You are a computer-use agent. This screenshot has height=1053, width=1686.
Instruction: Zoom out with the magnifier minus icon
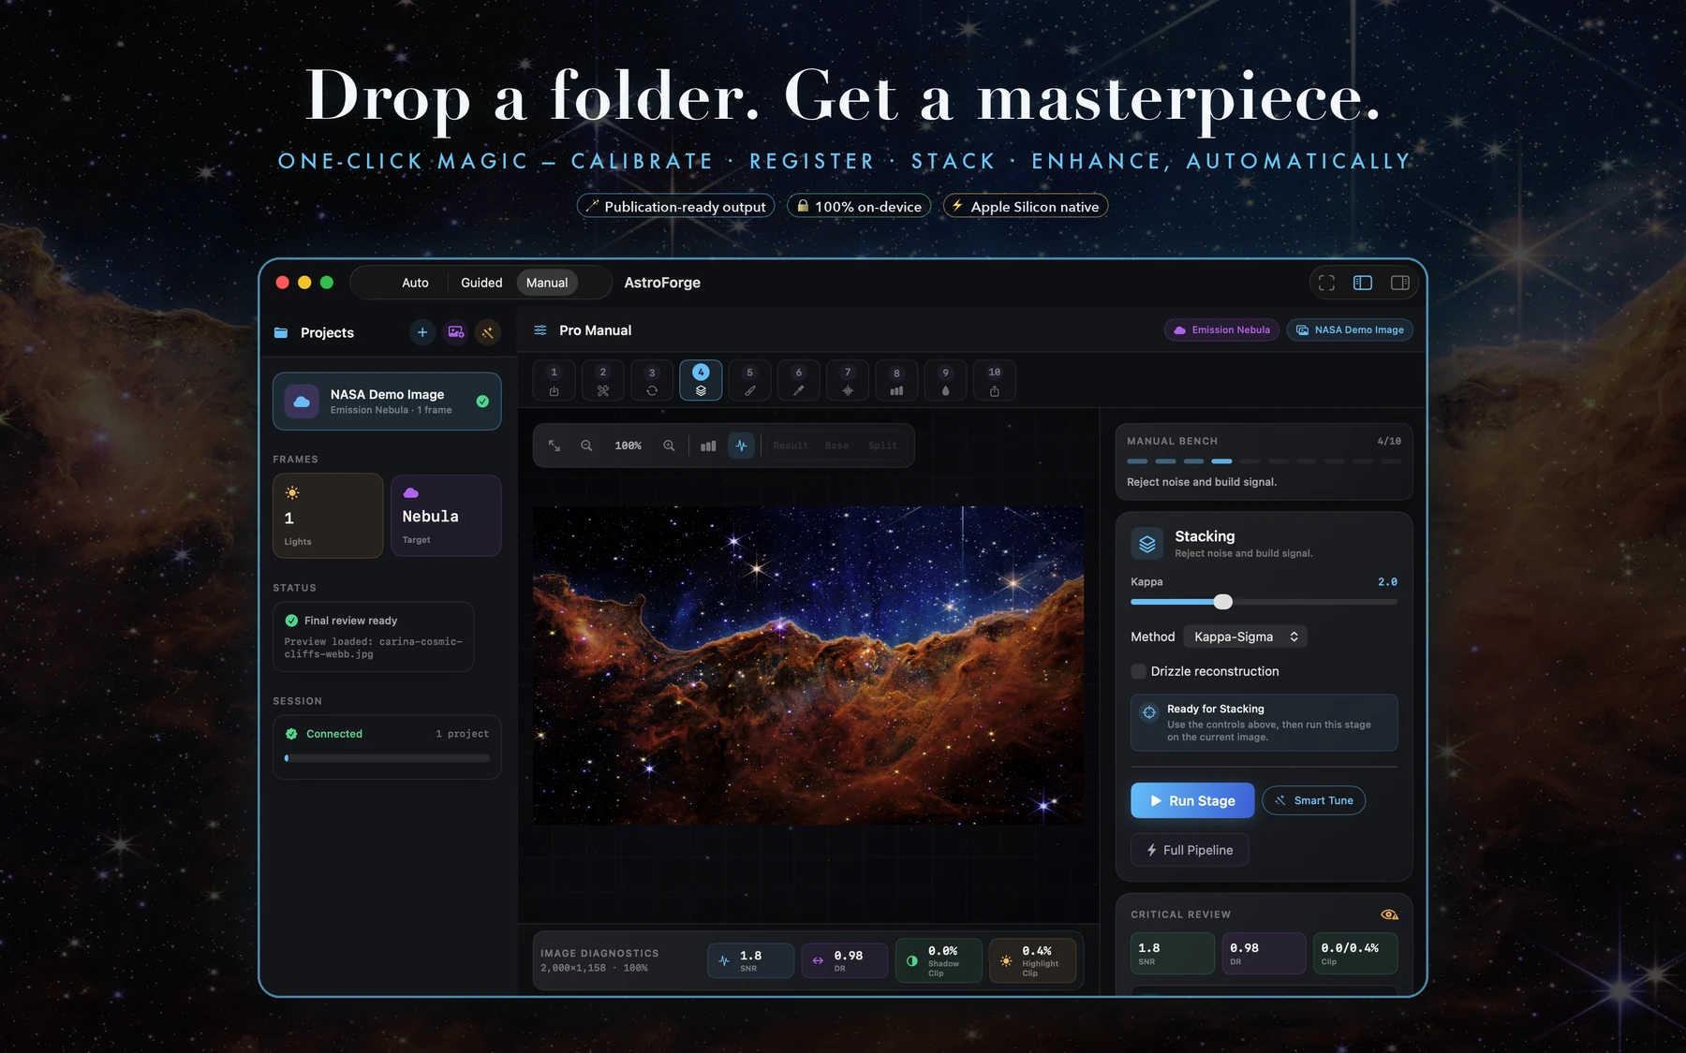tap(586, 446)
